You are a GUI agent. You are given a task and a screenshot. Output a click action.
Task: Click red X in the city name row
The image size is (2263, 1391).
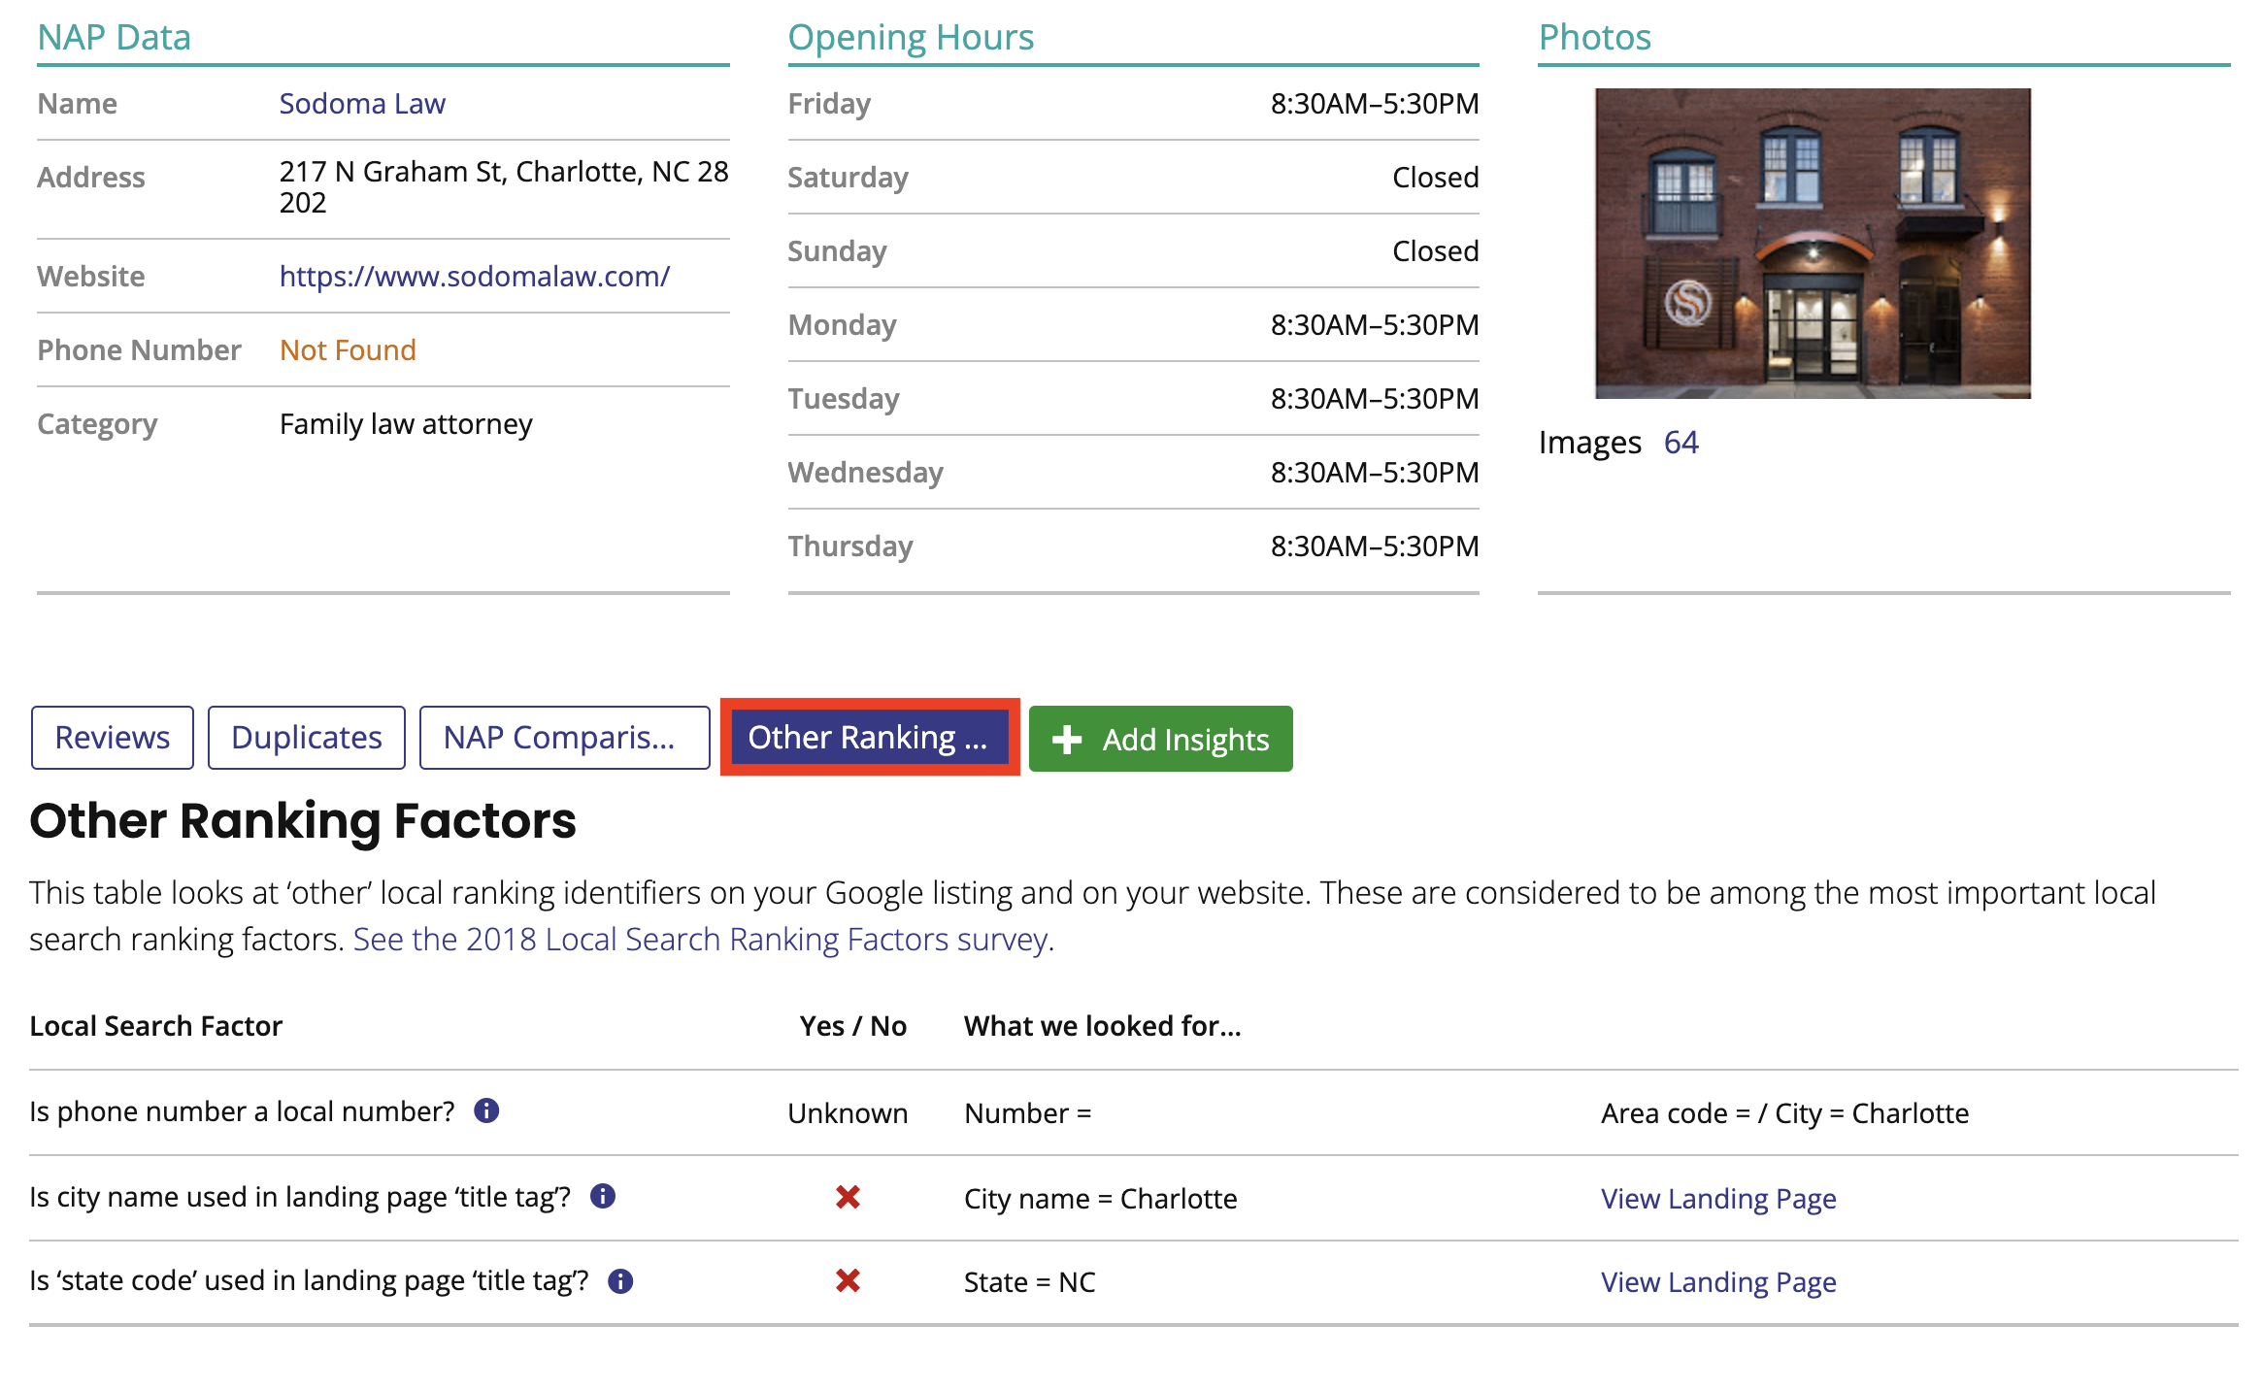[x=848, y=1197]
